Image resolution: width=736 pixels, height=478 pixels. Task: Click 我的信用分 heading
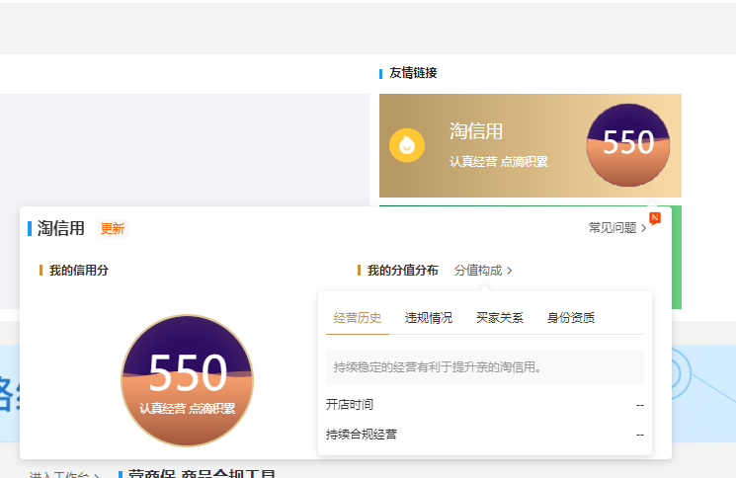click(79, 271)
